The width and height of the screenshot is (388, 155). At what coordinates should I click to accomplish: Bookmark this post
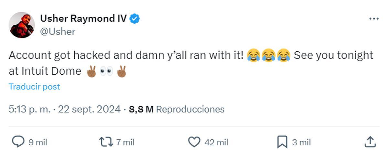(282, 142)
